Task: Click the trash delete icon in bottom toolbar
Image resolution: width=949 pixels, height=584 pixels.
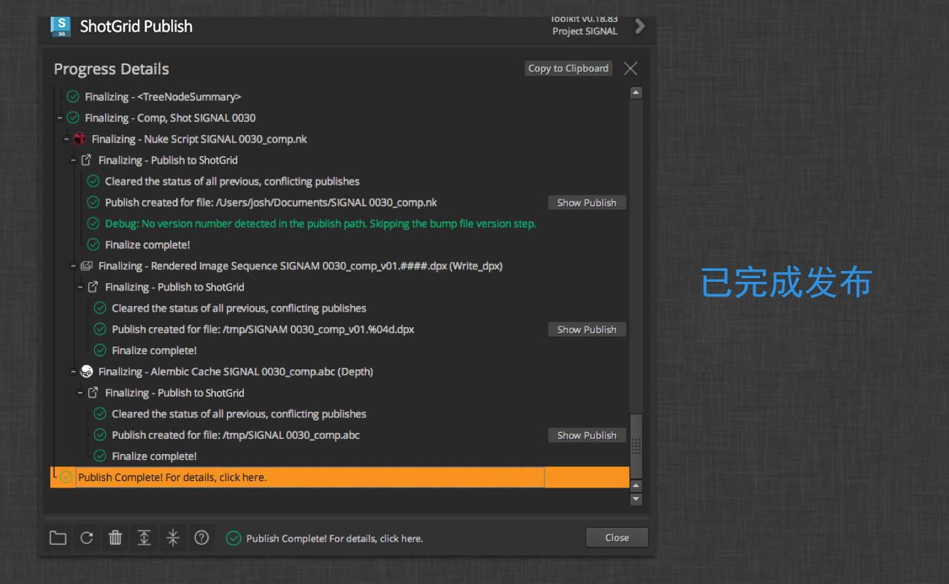Action: pos(115,538)
